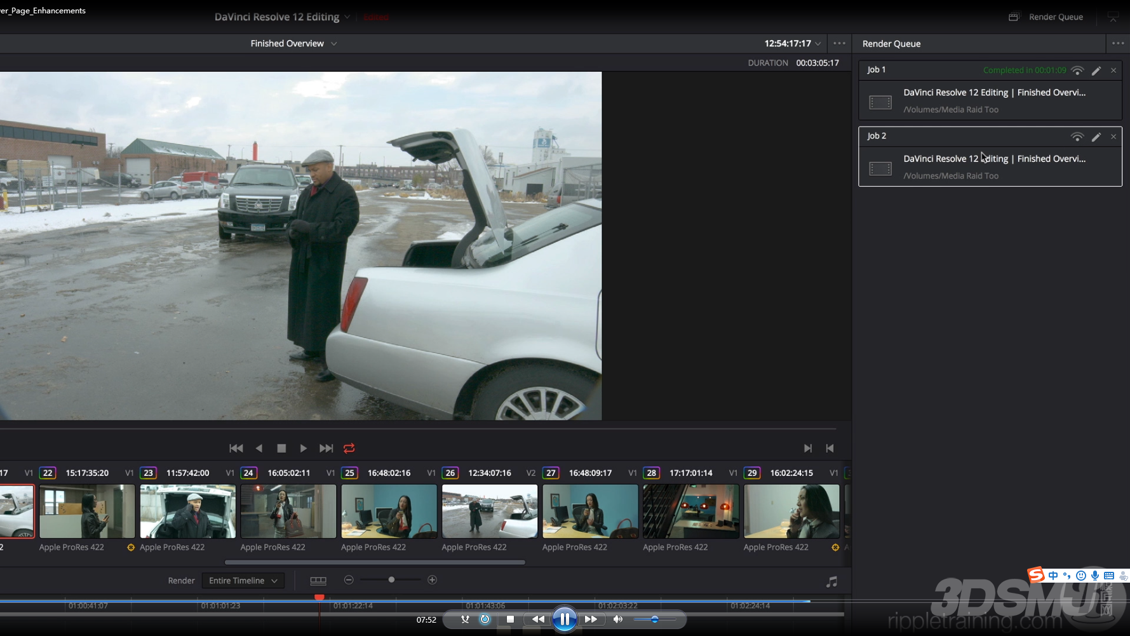The height and width of the screenshot is (636, 1130).
Task: Adjust thumbnail zoom slider handle
Action: pyautogui.click(x=391, y=580)
